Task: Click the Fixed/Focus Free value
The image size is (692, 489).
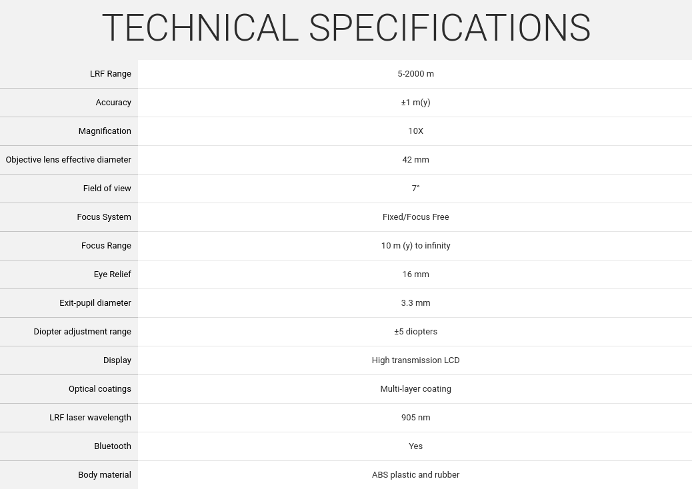Action: click(x=416, y=217)
